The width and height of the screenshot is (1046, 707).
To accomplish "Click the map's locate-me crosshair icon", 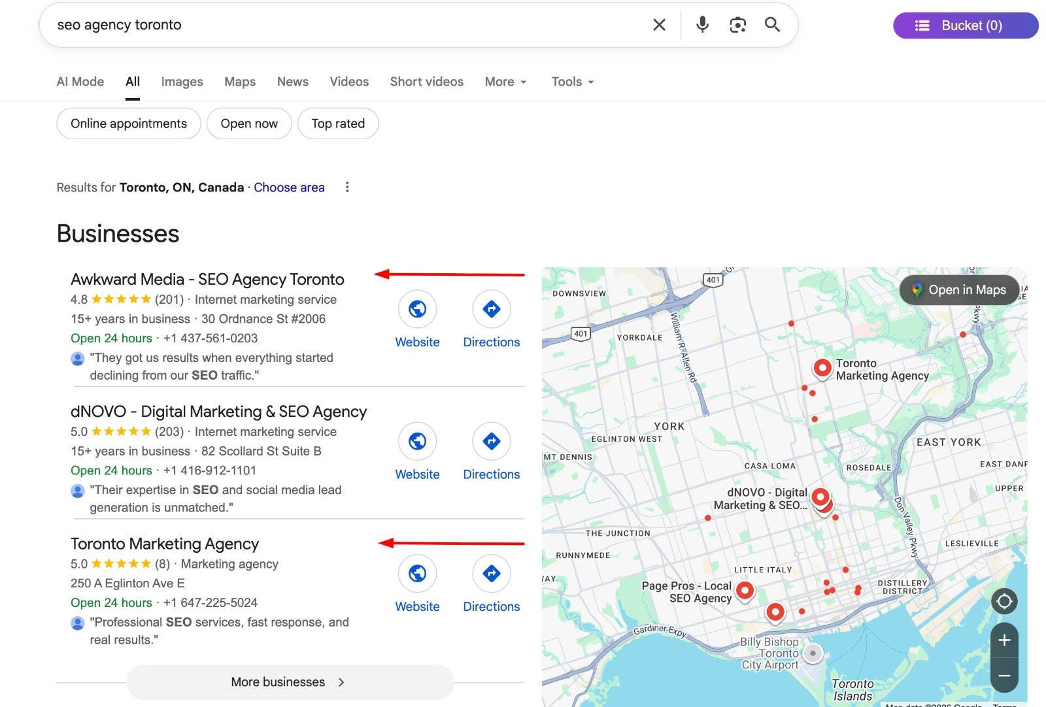I will point(1004,601).
